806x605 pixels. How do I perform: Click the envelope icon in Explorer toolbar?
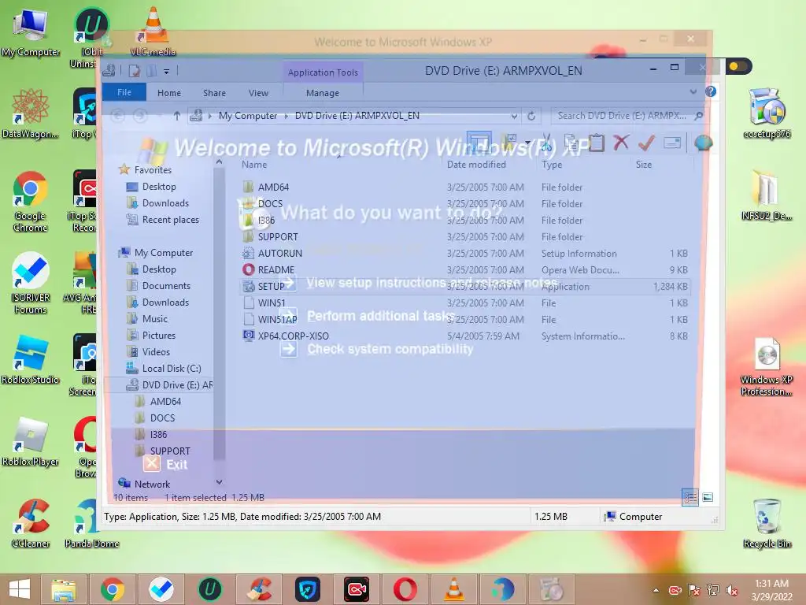pyautogui.click(x=672, y=143)
